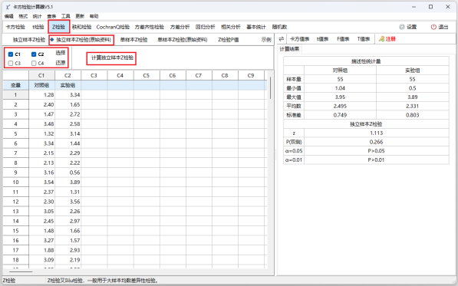
Task: Open the 更新 menu
Action: 80,16
